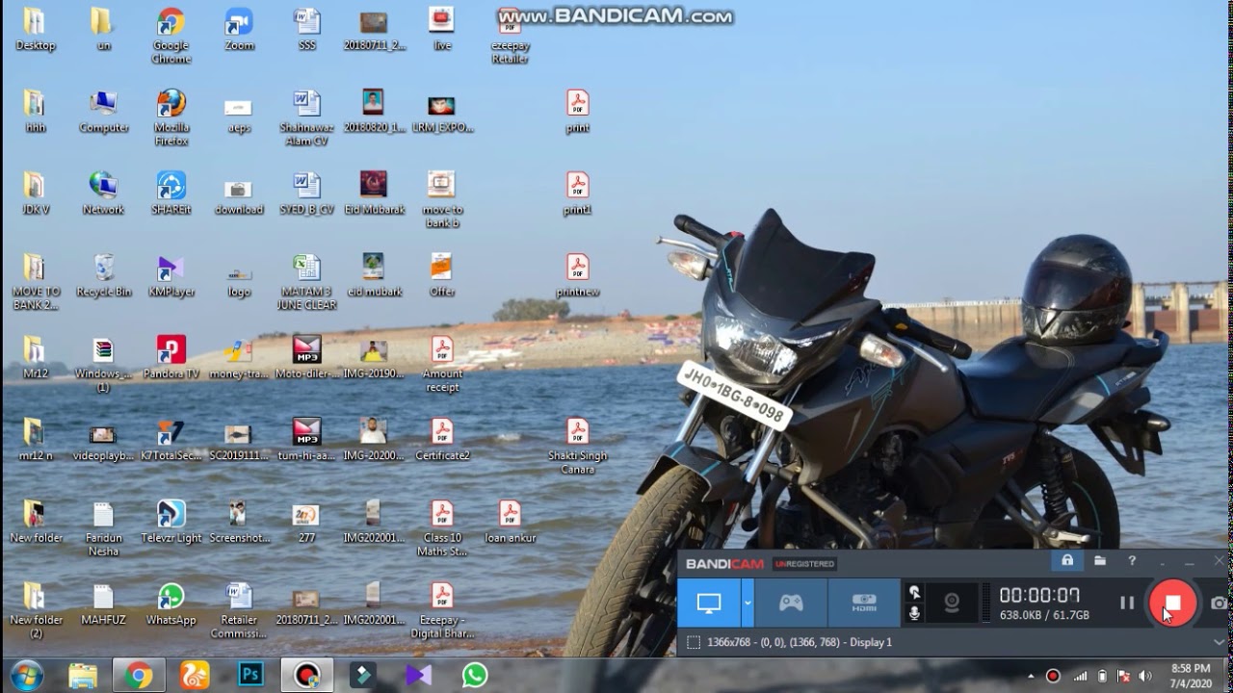The width and height of the screenshot is (1233, 693).
Task: Select Pandora TV desktop shortcut
Action: tap(171, 357)
